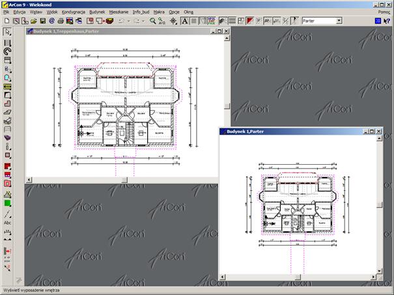Maximize the Budynek 1,Parter child window
This screenshot has width=394, height=295.
[372, 131]
